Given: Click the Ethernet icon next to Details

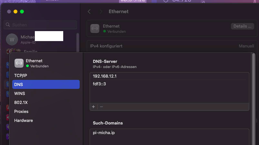Looking at the screenshot, I should [95, 29].
